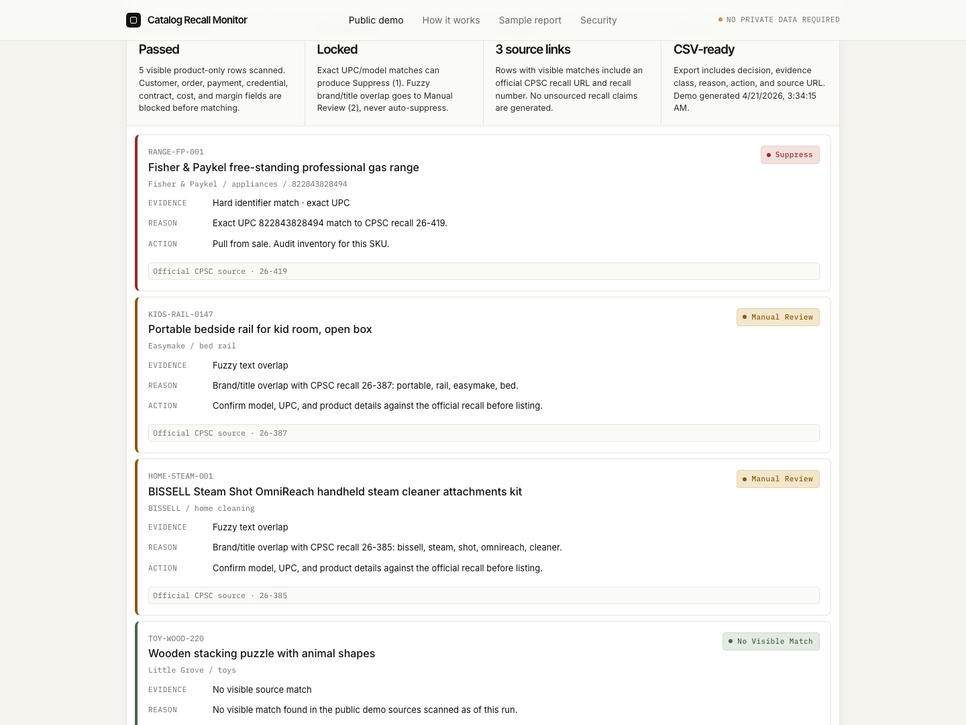Select the BISSELL Steam Shot OmniReach title
The image size is (966, 725).
(x=335, y=492)
